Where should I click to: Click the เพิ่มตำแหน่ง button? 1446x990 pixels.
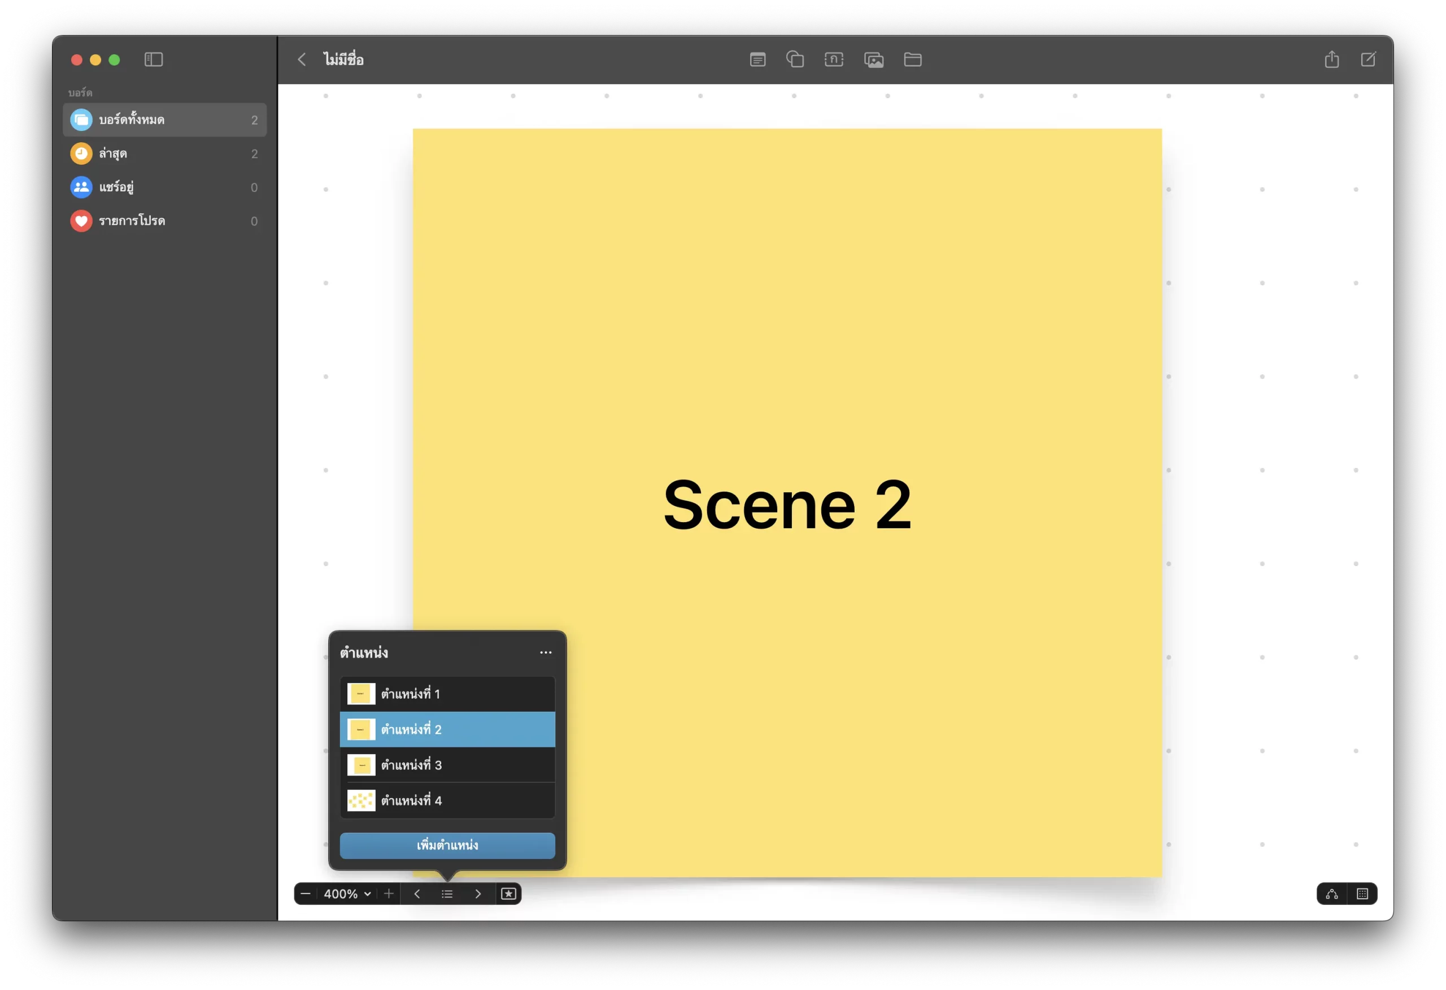447,845
